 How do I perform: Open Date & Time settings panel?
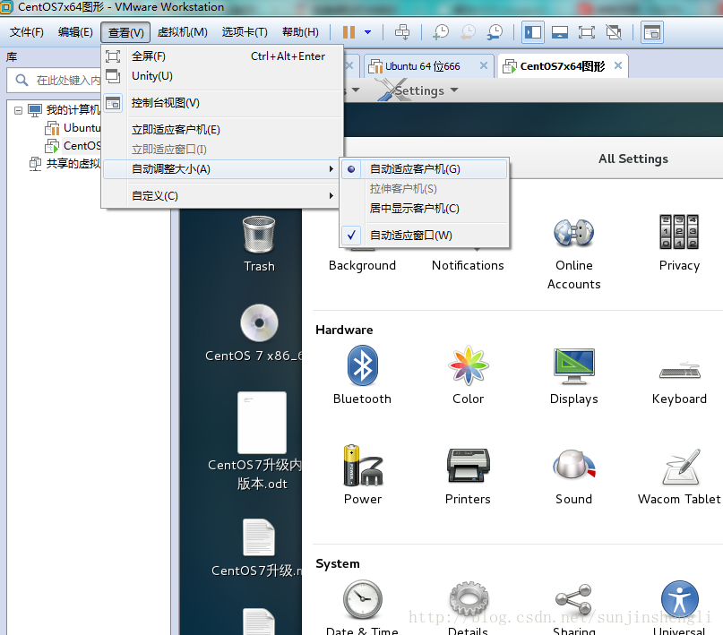363,607
